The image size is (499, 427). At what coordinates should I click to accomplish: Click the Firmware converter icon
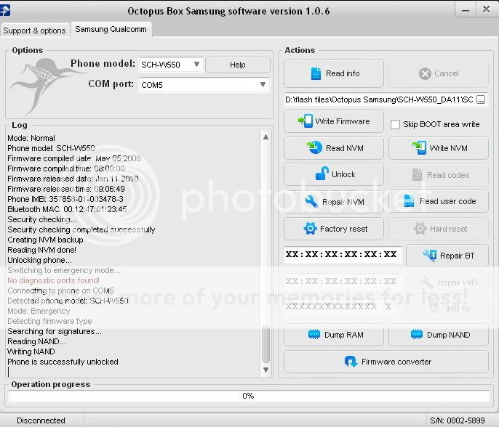pyautogui.click(x=351, y=362)
